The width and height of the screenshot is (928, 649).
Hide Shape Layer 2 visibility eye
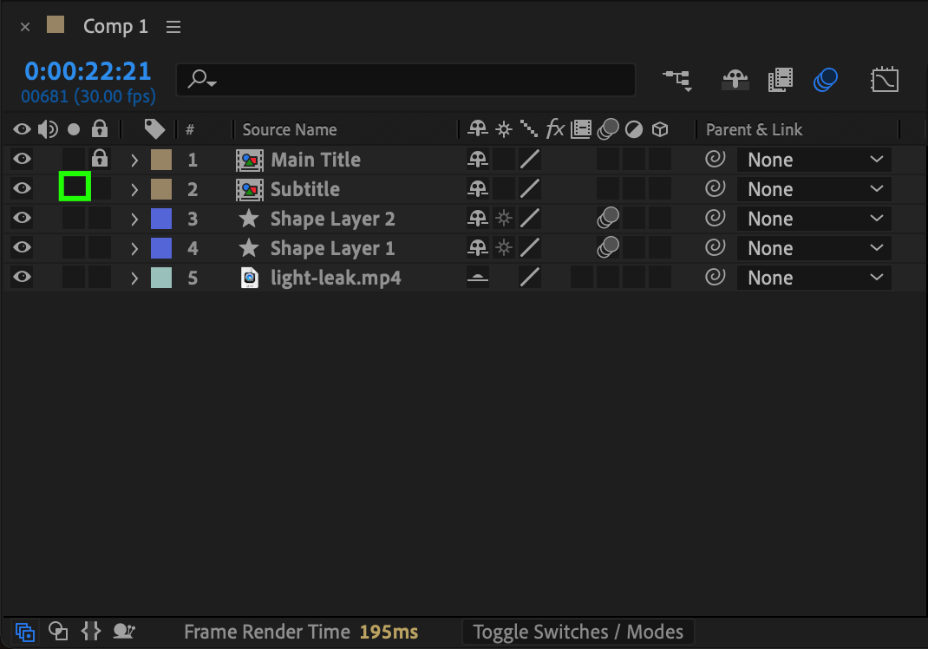(x=22, y=218)
